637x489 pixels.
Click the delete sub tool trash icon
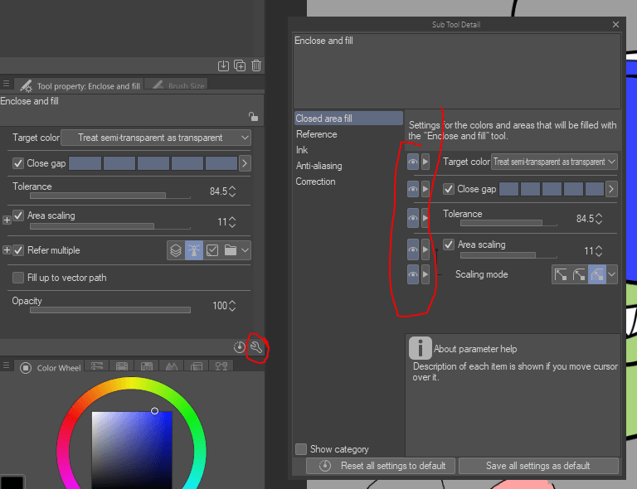coord(256,65)
